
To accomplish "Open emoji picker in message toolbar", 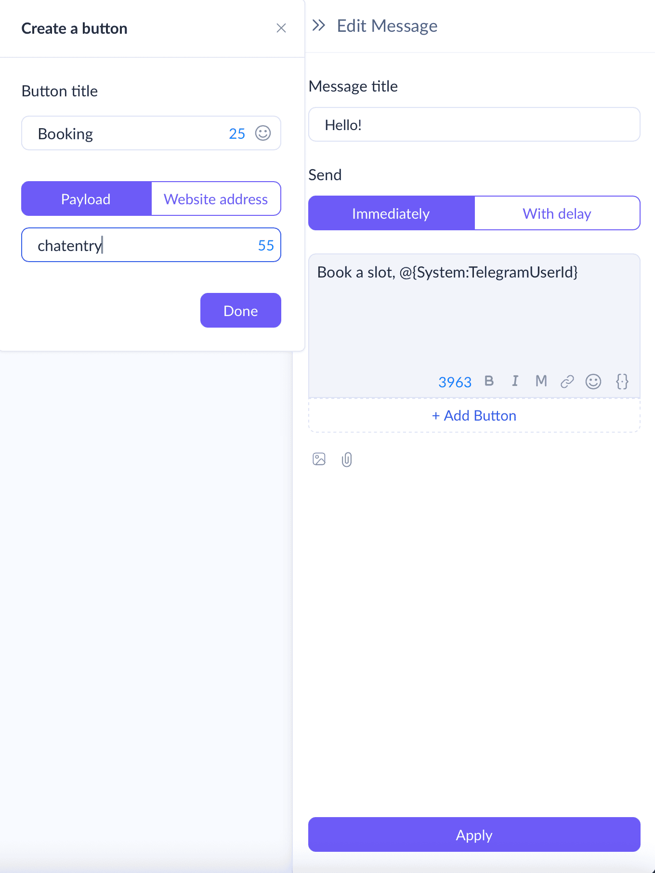I will (593, 382).
